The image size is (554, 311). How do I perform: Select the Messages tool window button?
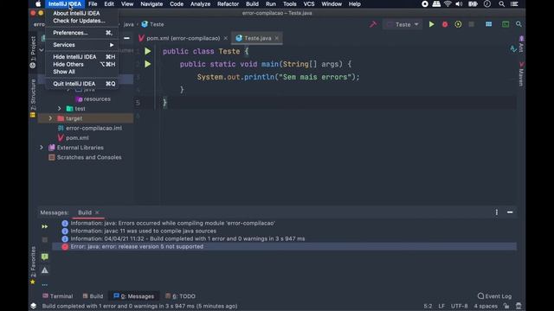click(133, 296)
